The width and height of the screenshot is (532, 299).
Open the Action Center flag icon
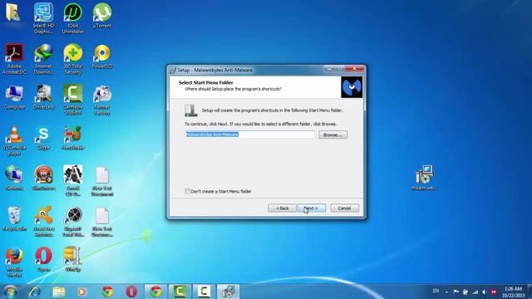(456, 292)
